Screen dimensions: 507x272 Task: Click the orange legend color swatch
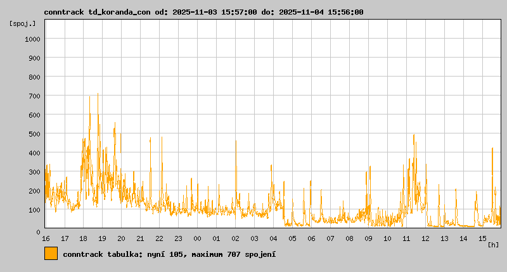click(x=51, y=254)
